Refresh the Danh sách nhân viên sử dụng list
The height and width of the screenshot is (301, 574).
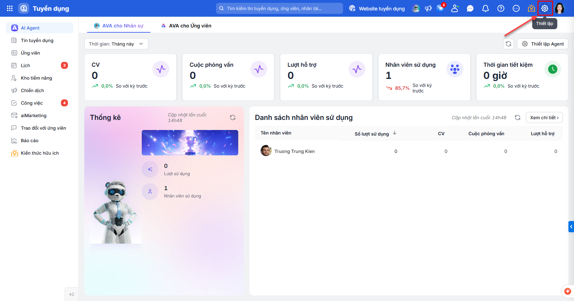tap(518, 117)
